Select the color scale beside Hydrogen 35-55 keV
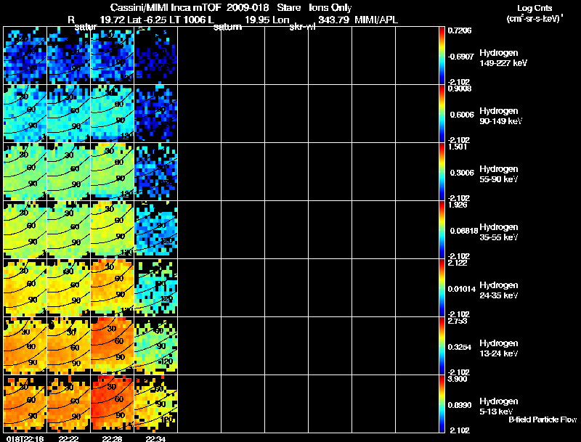Viewport: 581px width, 442px height. 443,229
